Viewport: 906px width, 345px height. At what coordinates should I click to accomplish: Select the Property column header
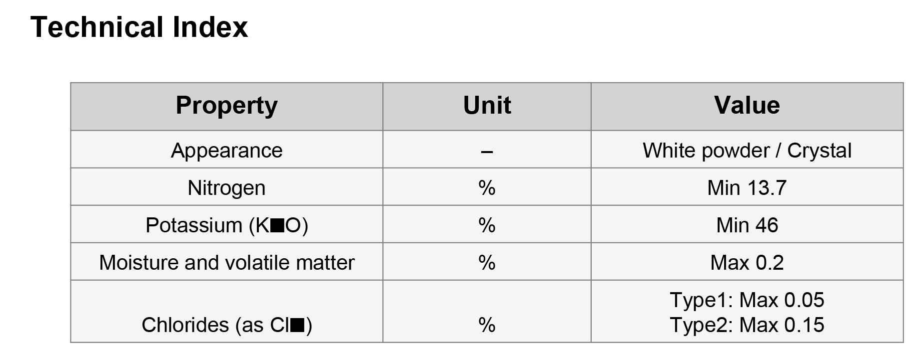[226, 106]
